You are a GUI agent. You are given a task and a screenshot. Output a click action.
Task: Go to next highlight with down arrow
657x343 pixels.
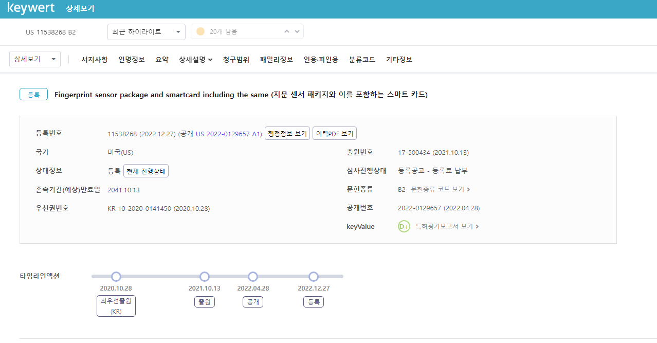point(297,32)
